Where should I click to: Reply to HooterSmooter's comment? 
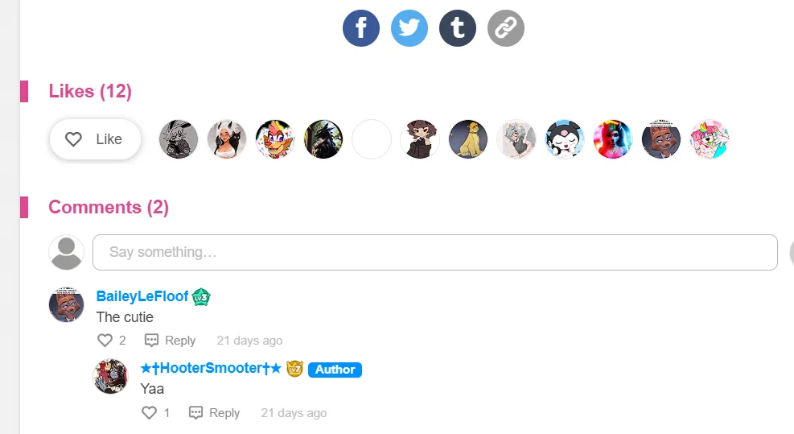(214, 413)
